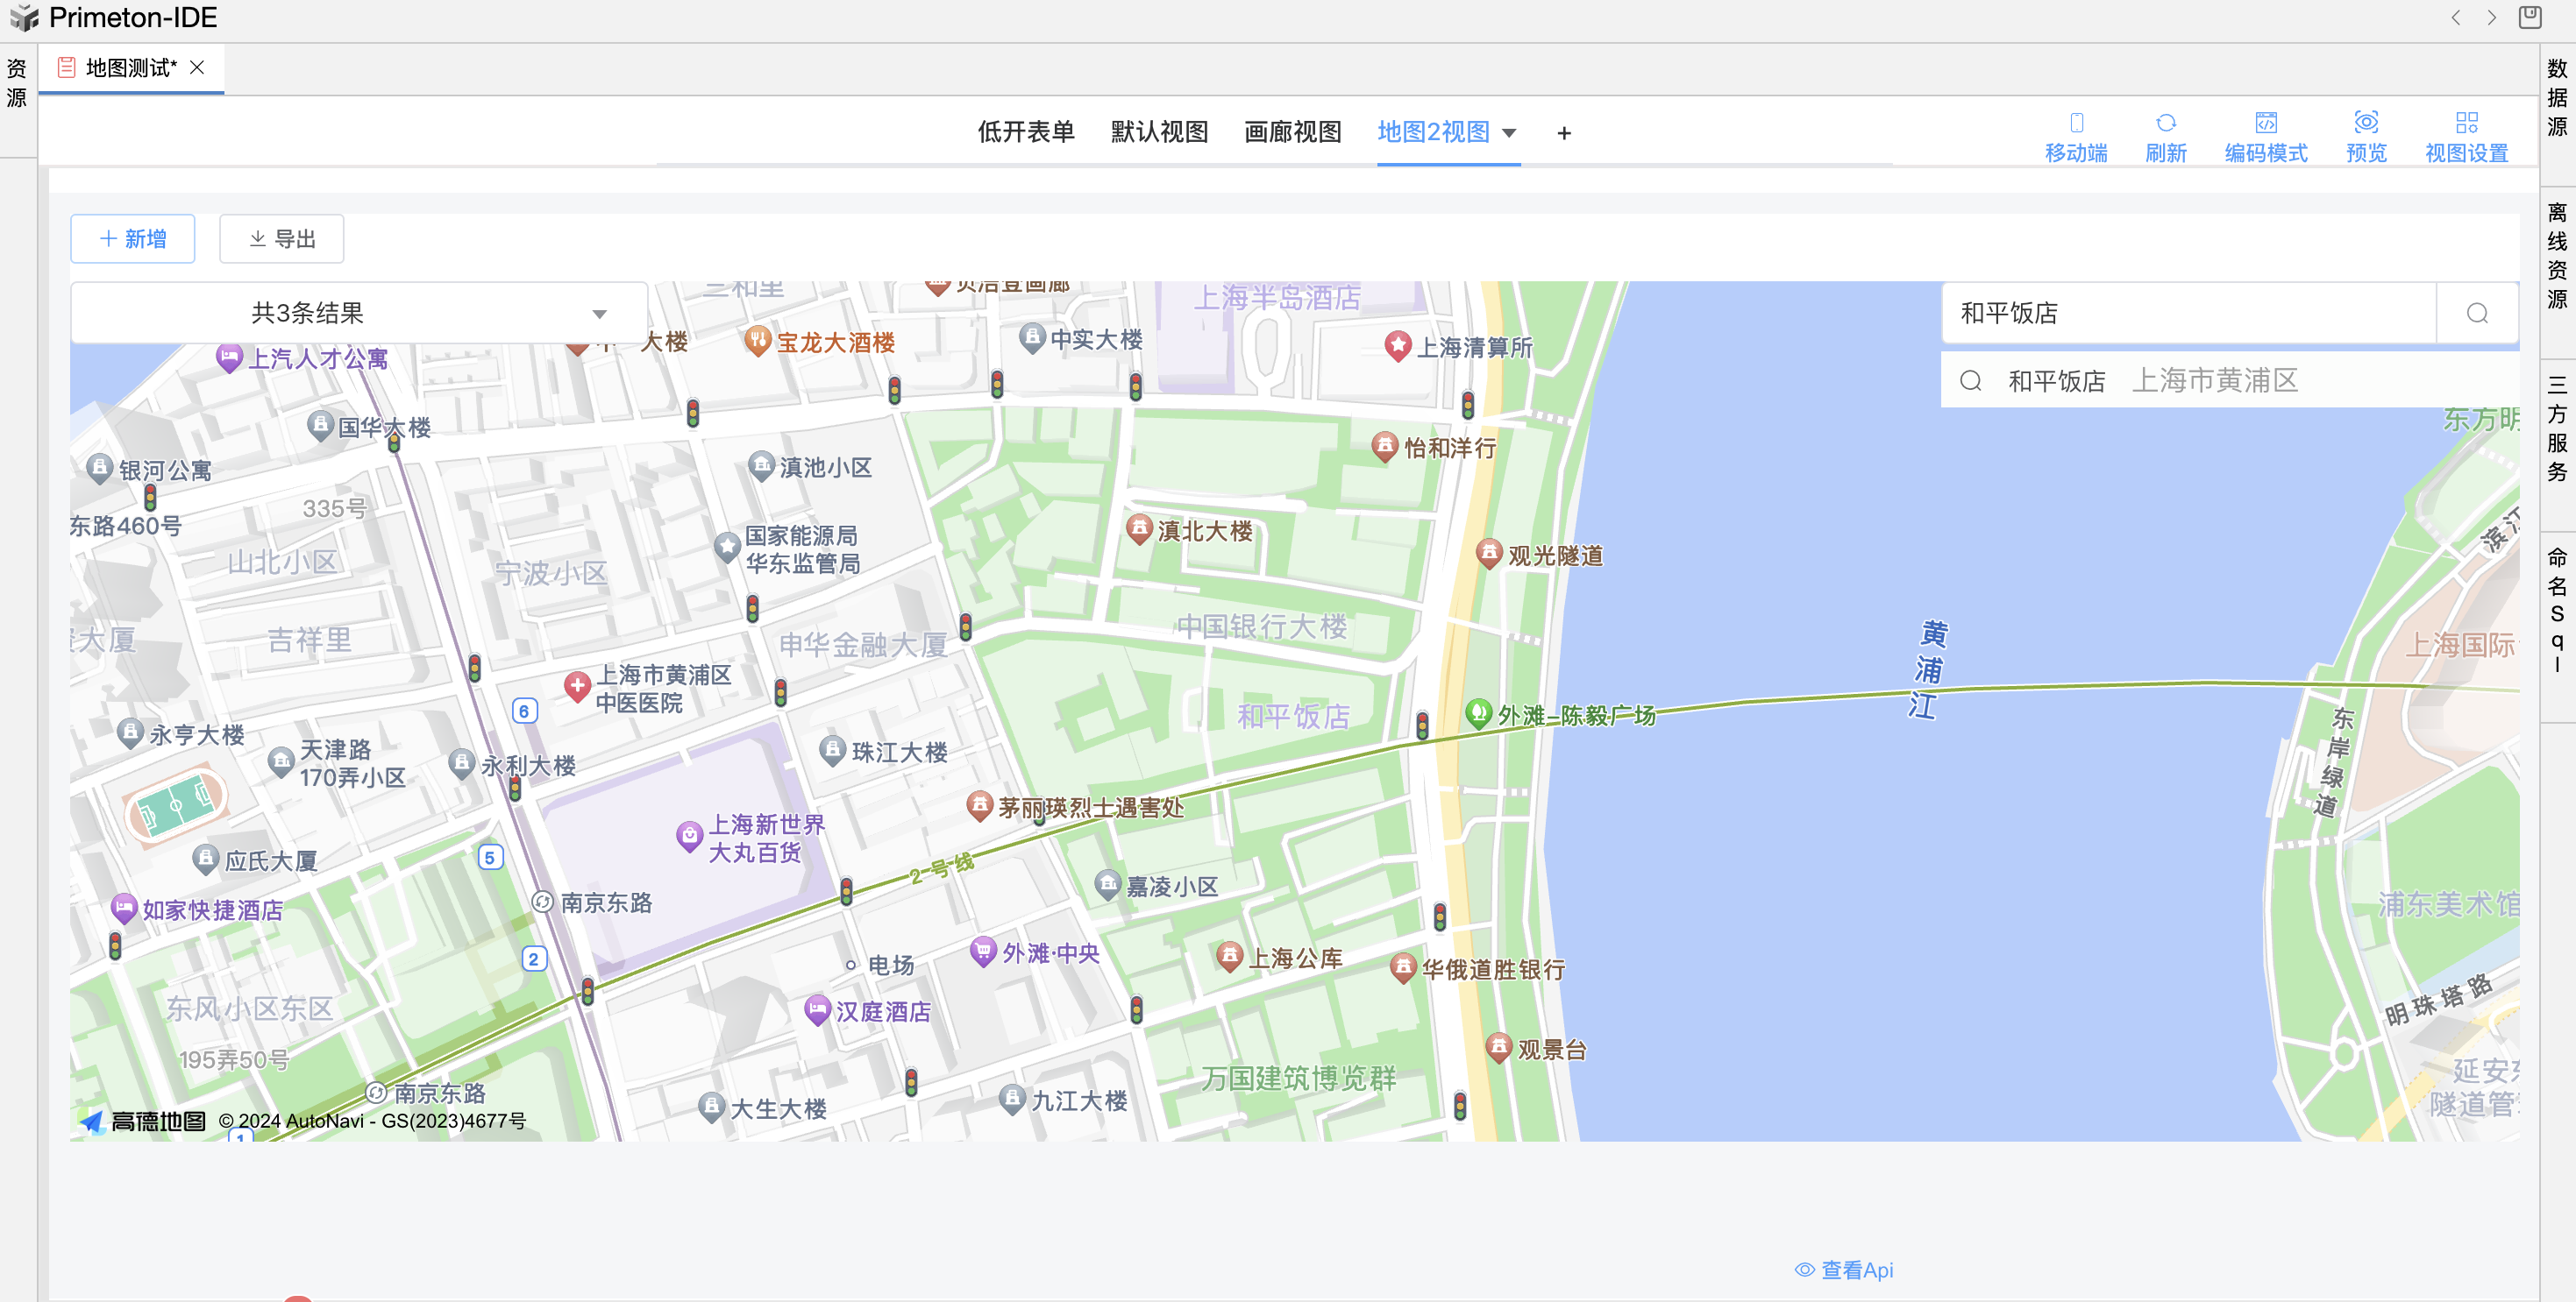Preview the page with 预览 icon
This screenshot has width=2576, height=1302.
[2366, 136]
